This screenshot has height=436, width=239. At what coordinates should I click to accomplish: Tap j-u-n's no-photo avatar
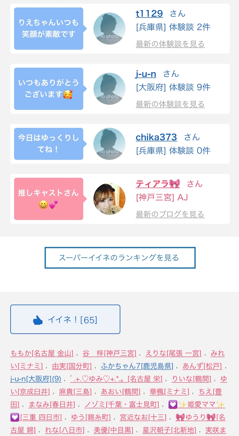(x=110, y=89)
